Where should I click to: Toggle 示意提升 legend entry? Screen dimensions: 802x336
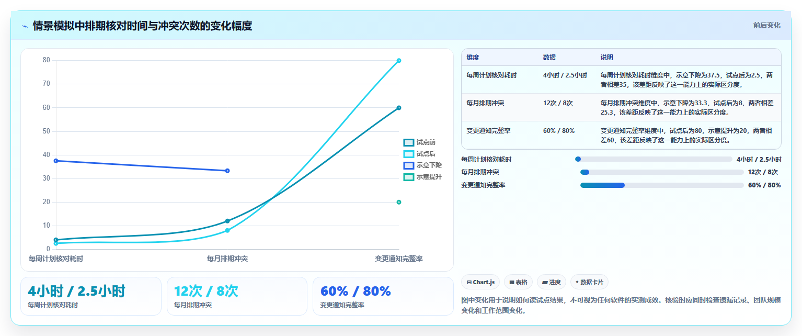pos(422,177)
